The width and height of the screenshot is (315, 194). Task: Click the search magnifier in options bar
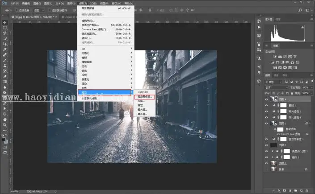pos(300,10)
